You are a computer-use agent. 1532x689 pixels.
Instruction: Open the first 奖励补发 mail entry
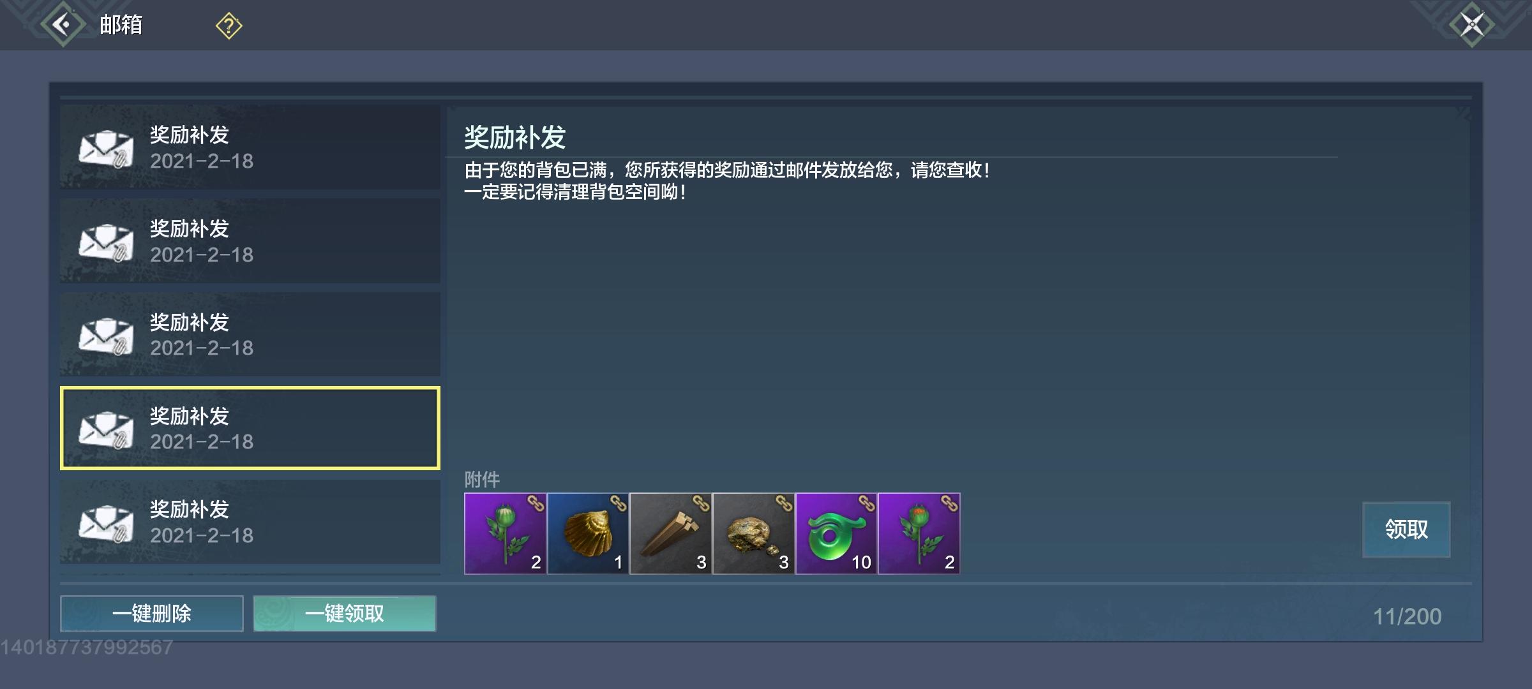pyautogui.click(x=250, y=147)
